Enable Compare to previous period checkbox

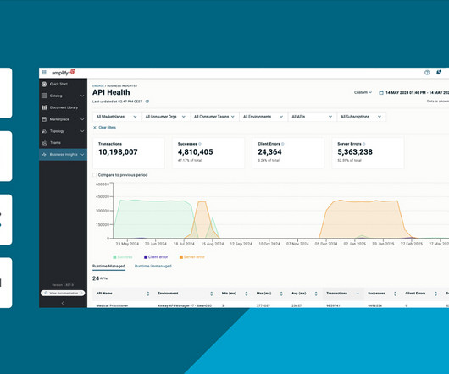95,175
